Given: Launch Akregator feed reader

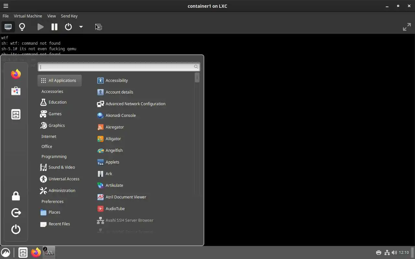Looking at the screenshot, I should tap(111, 127).
